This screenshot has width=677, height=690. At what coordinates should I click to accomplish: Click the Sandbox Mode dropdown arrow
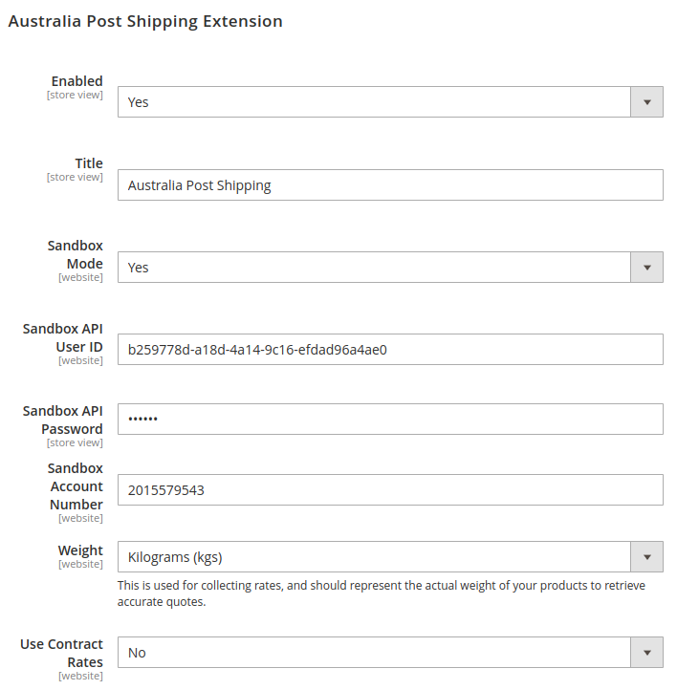tap(646, 268)
